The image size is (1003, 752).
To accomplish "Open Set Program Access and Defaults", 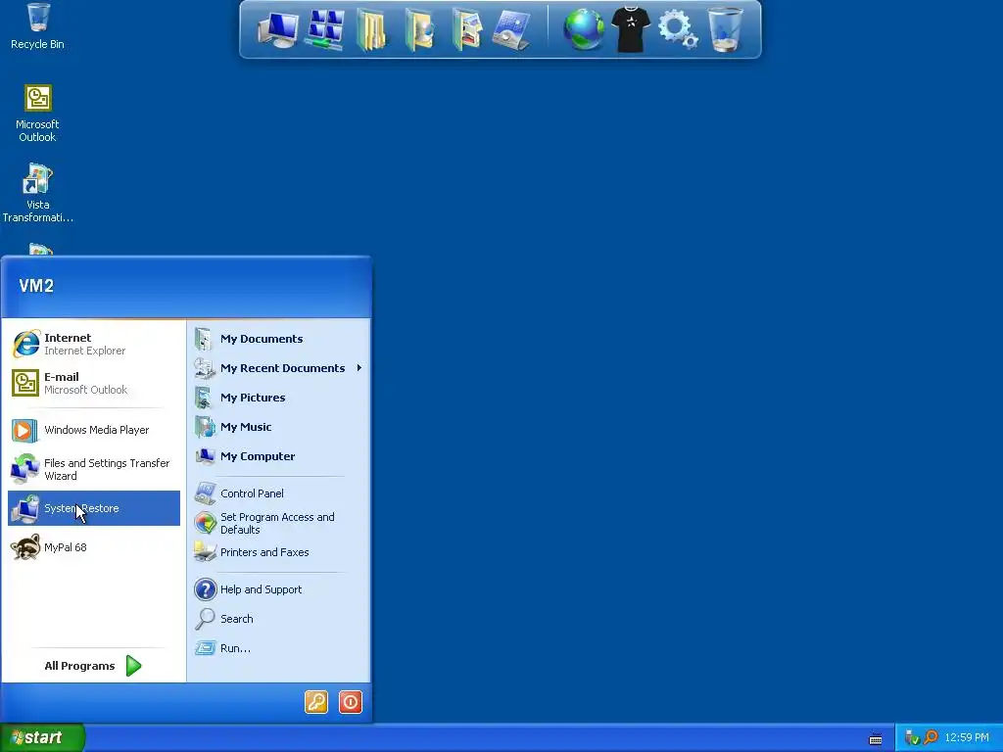I will [279, 523].
